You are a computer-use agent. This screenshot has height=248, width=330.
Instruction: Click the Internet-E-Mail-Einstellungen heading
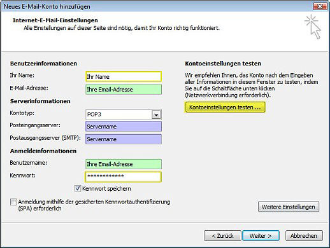(55, 20)
